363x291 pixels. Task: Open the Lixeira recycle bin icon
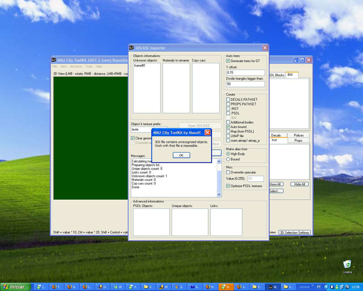coord(347,265)
